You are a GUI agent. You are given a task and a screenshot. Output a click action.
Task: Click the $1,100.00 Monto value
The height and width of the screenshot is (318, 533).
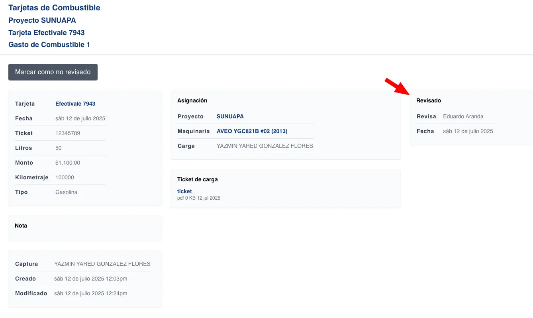pyautogui.click(x=68, y=163)
